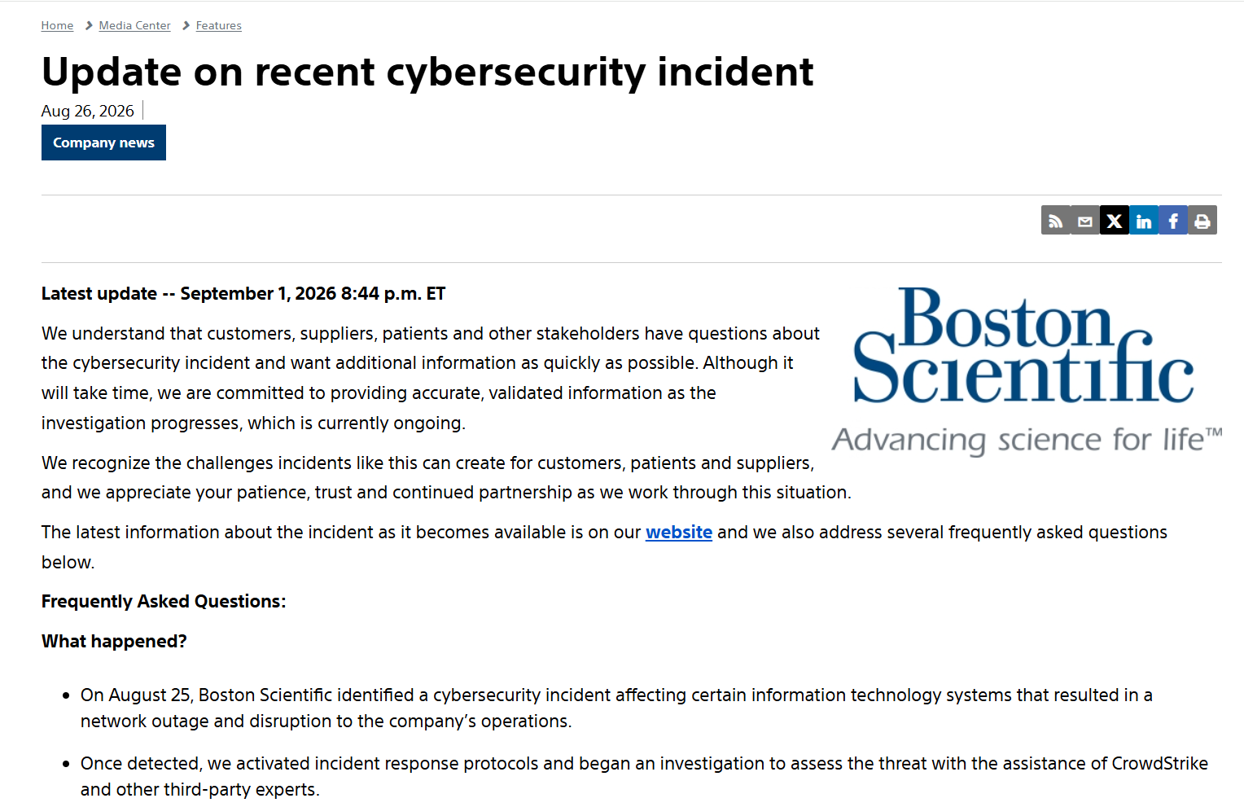Follow the 'website' hyperlink in text
This screenshot has width=1244, height=807.
679,532
